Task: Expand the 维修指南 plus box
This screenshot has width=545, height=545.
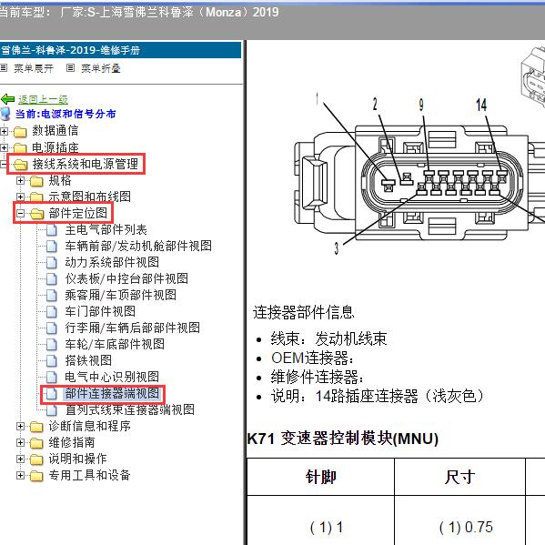Action: pos(21,442)
